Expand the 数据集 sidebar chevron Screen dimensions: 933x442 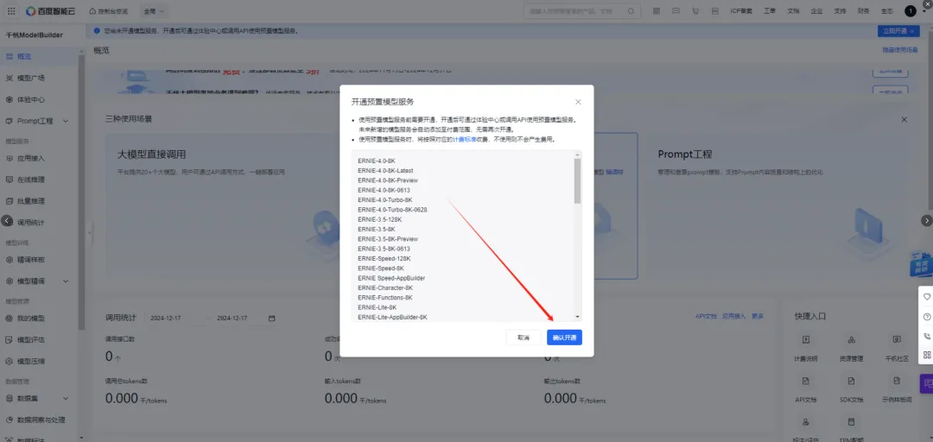[66, 398]
